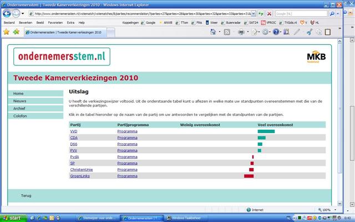Click the IE Home toolbar icon
The height and width of the screenshot is (222, 355).
214,32
